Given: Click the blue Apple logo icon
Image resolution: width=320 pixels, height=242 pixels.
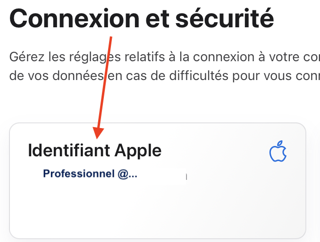Looking at the screenshot, I should pyautogui.click(x=278, y=151).
